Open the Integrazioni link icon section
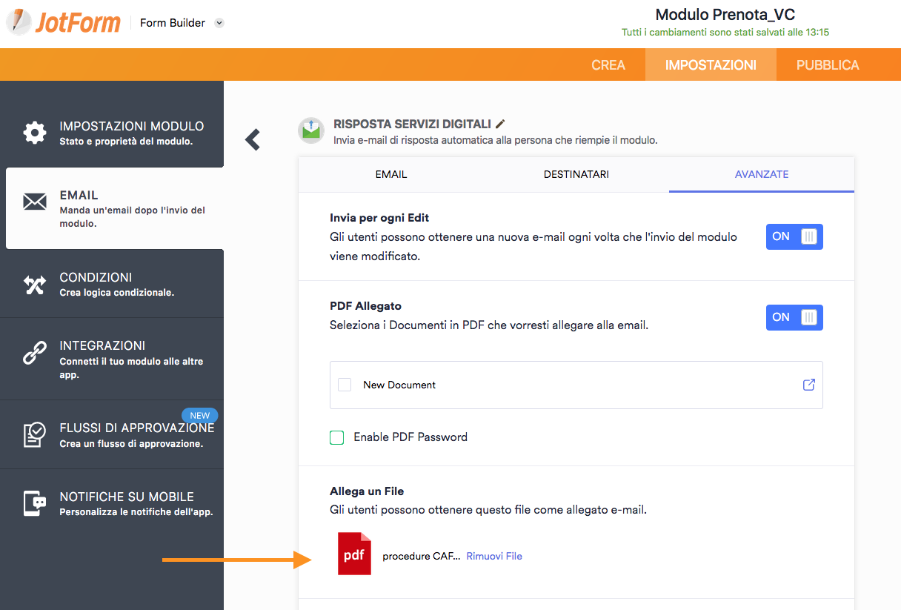 (x=35, y=353)
